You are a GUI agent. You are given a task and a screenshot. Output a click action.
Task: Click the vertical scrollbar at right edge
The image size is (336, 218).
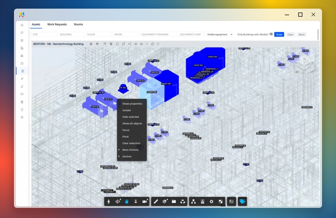(318, 34)
